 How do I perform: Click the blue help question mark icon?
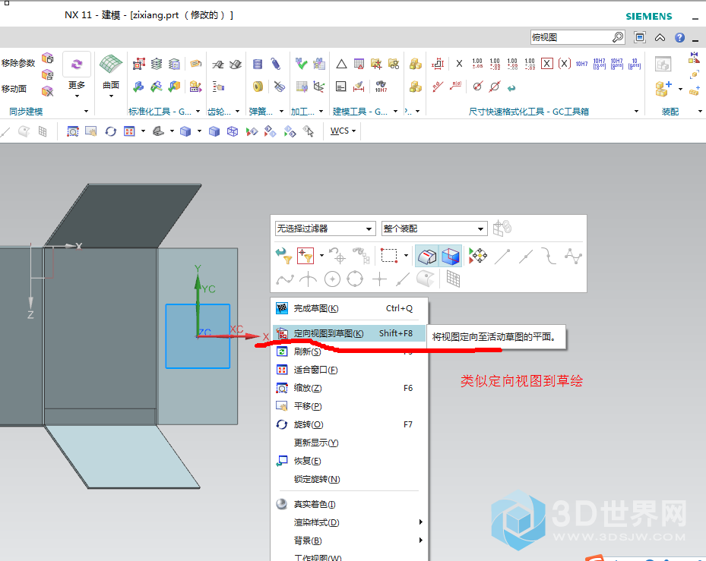point(680,37)
